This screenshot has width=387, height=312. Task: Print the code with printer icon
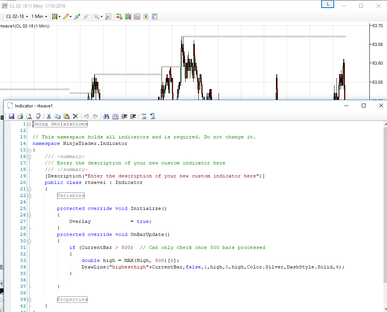(20, 116)
